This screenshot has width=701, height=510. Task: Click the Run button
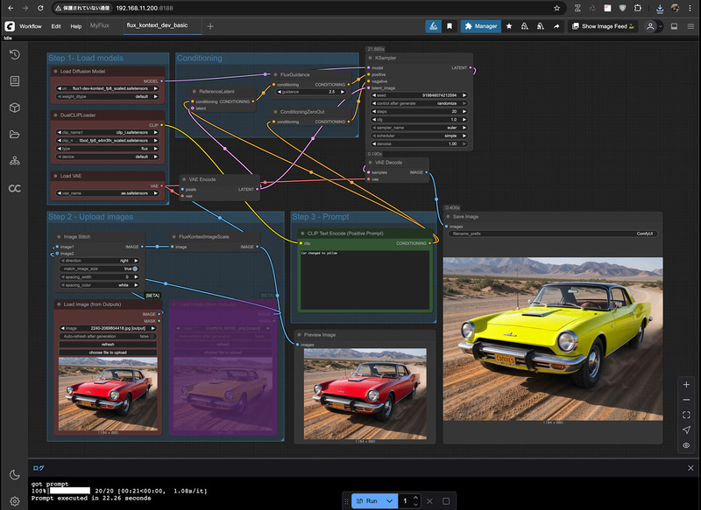coord(369,499)
